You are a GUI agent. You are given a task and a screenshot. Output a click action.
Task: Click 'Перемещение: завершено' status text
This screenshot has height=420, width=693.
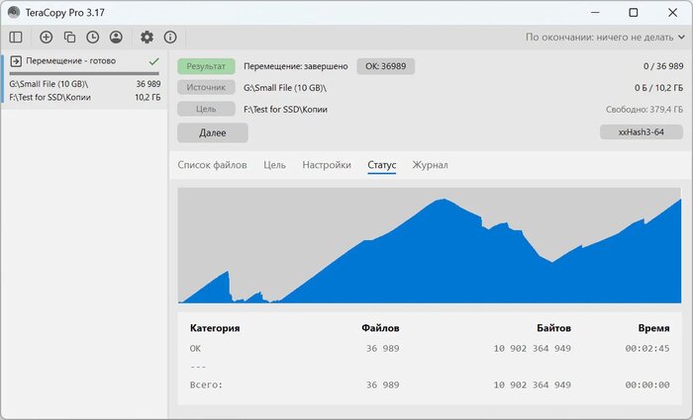(x=296, y=66)
